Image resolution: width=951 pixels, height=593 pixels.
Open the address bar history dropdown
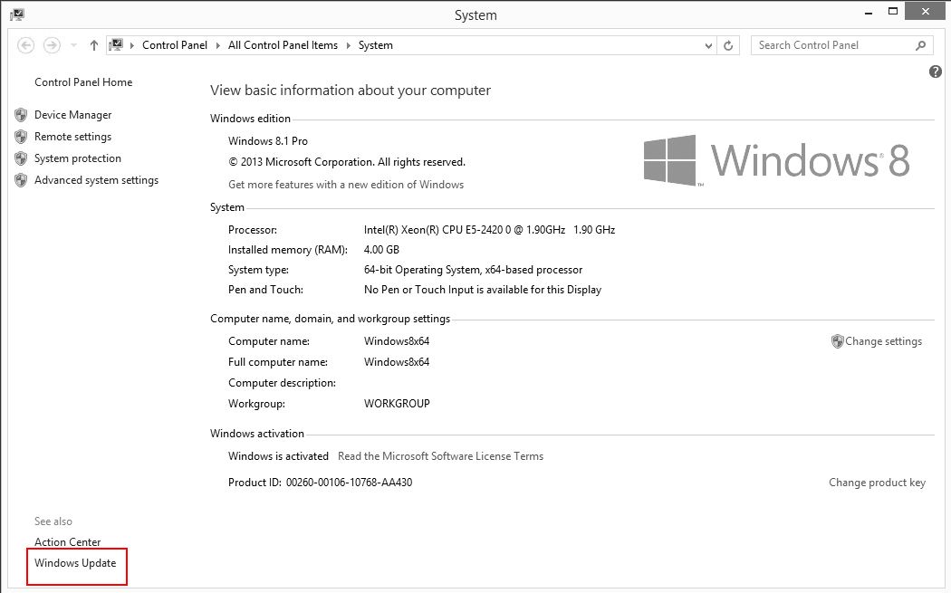point(707,45)
